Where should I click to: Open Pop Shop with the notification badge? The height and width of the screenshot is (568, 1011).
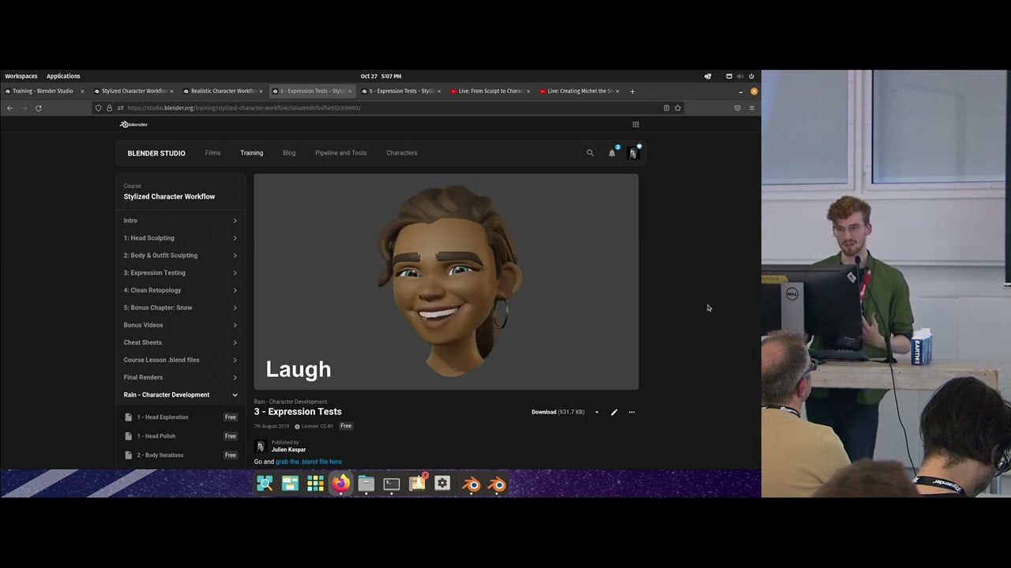point(417,484)
